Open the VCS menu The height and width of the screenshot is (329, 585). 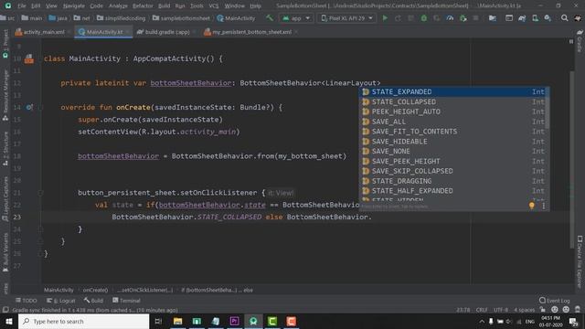click(214, 5)
